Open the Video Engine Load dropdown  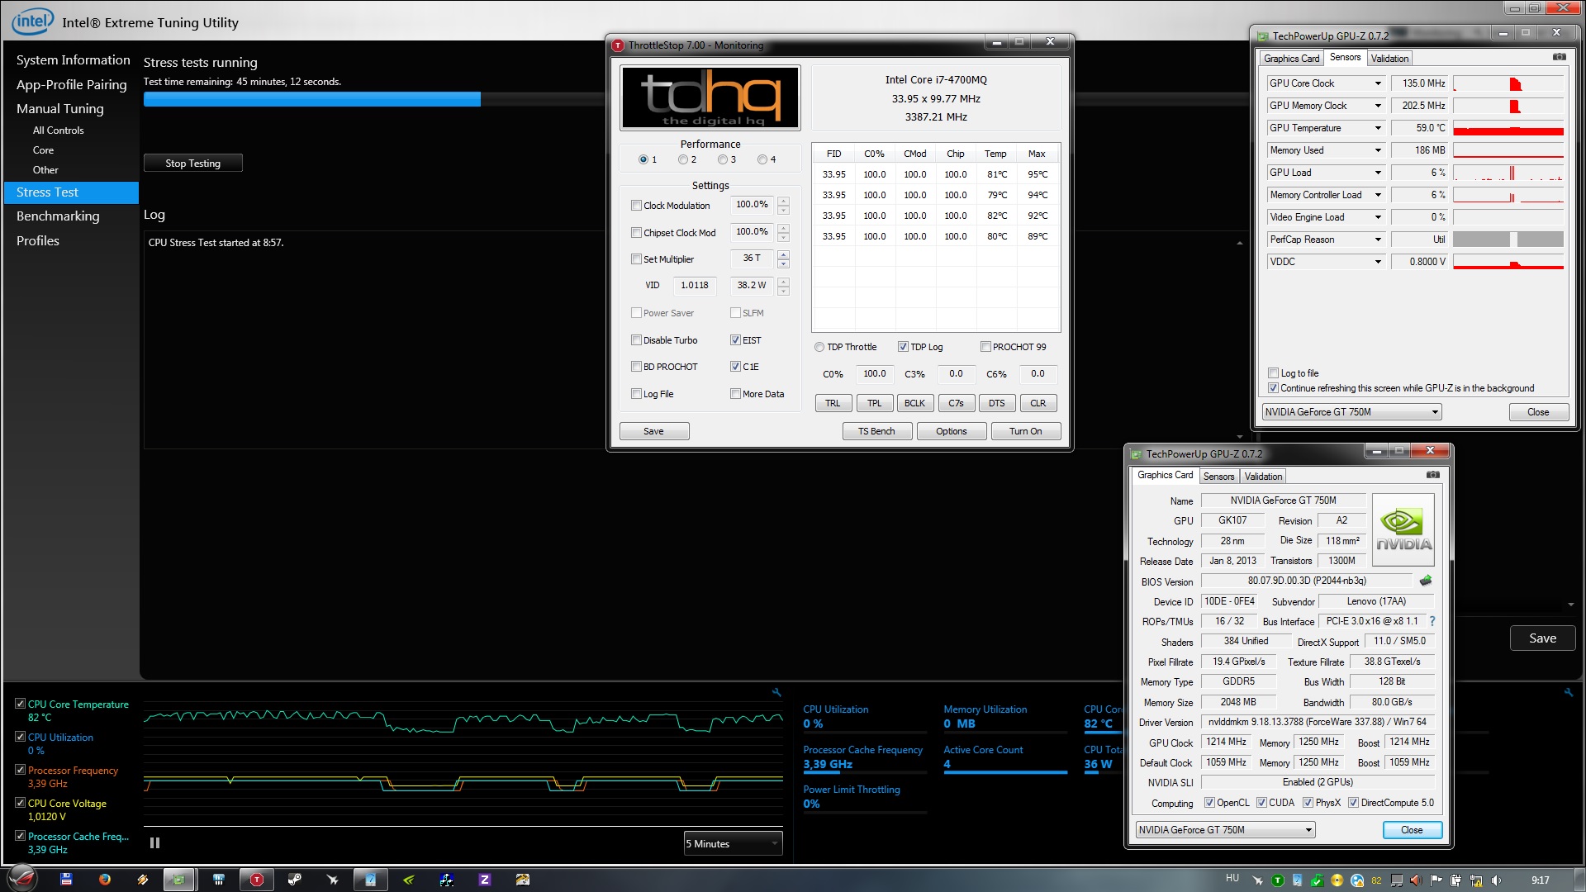pyautogui.click(x=1378, y=217)
